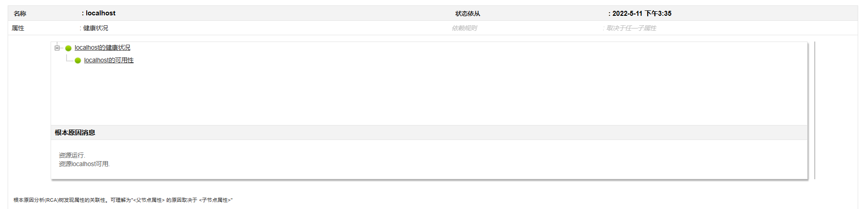Open the localhost的可用性 link
This screenshot has width=860, height=209.
point(108,60)
